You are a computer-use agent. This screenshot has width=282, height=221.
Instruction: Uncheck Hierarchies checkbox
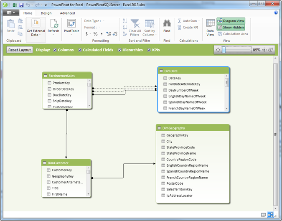(x=119, y=50)
